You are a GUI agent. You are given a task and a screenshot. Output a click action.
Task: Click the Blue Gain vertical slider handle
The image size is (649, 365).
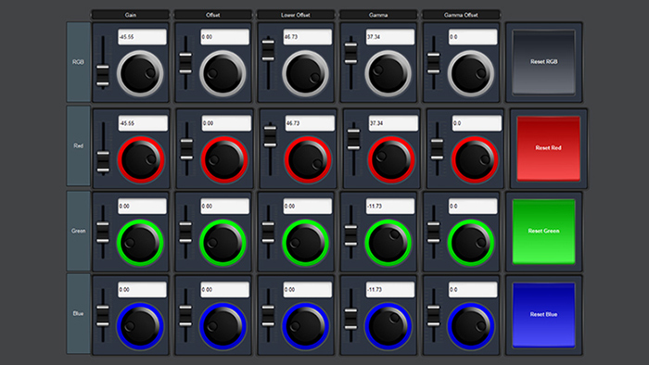point(103,316)
